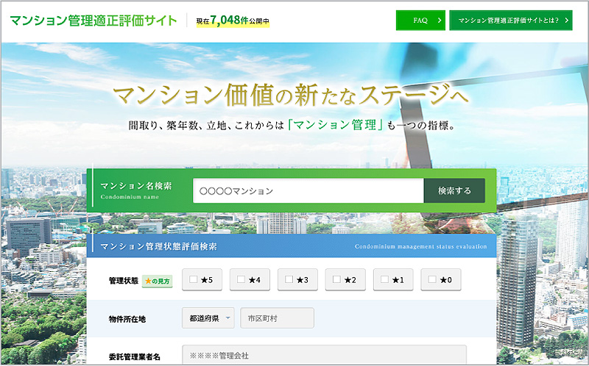Click the マンション管理適正評価サイト logo

click(93, 20)
